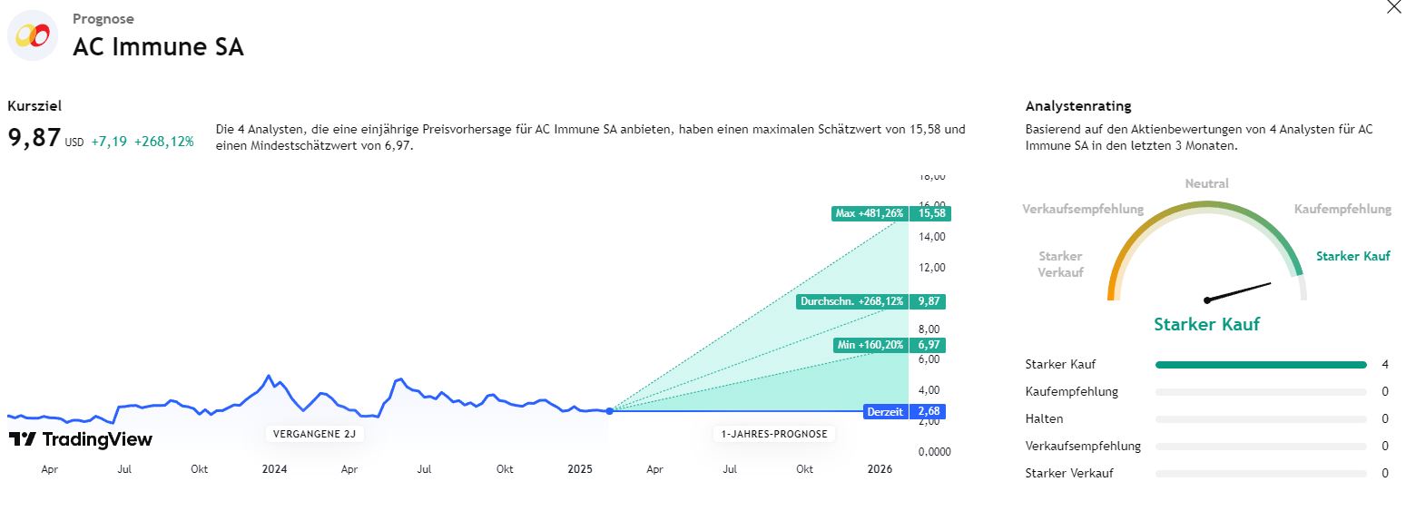Click the AC Immune SA title

158,47
